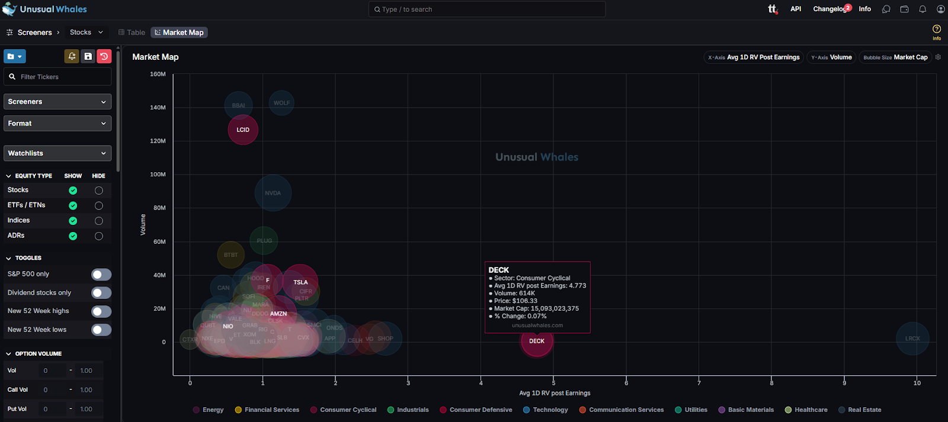Click unusualwhales.com link in DECK tooltip
Image resolution: width=948 pixels, height=422 pixels.
[537, 326]
